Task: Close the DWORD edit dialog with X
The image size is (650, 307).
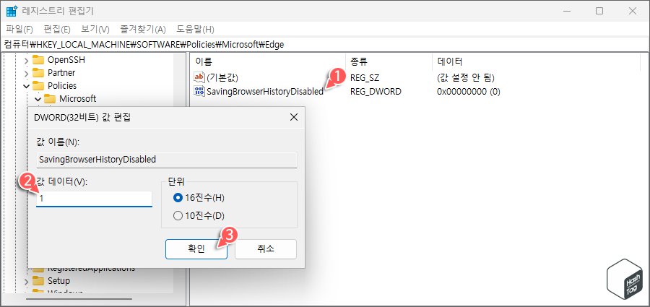Action: 293,118
